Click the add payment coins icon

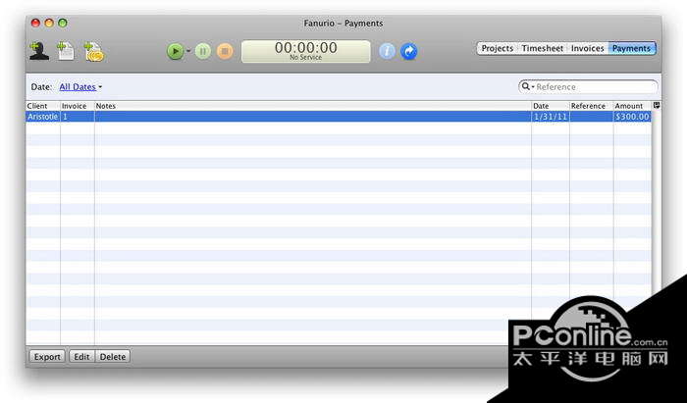[94, 52]
